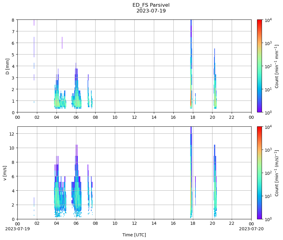Click the '2023-07-19' date in the title
This screenshot has height=240, width=283.
click(x=151, y=11)
